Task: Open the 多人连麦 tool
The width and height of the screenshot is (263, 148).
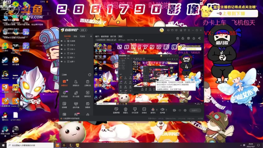Action: [76, 94]
